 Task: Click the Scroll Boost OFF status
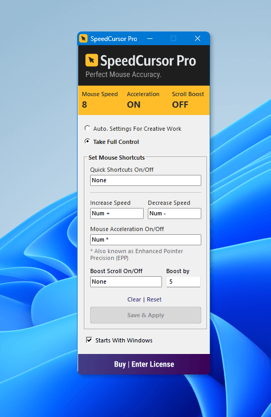pyautogui.click(x=180, y=105)
